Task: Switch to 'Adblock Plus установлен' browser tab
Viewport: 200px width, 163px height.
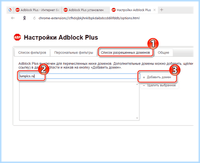Action: (86, 10)
